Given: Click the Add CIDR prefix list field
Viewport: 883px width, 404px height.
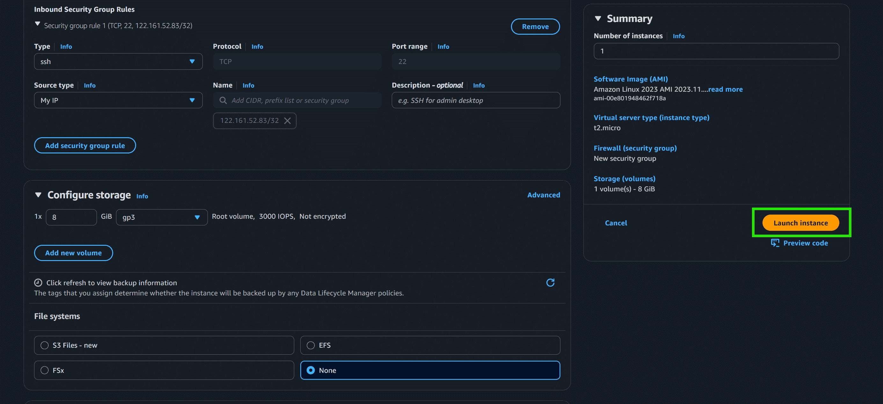Looking at the screenshot, I should click(297, 100).
